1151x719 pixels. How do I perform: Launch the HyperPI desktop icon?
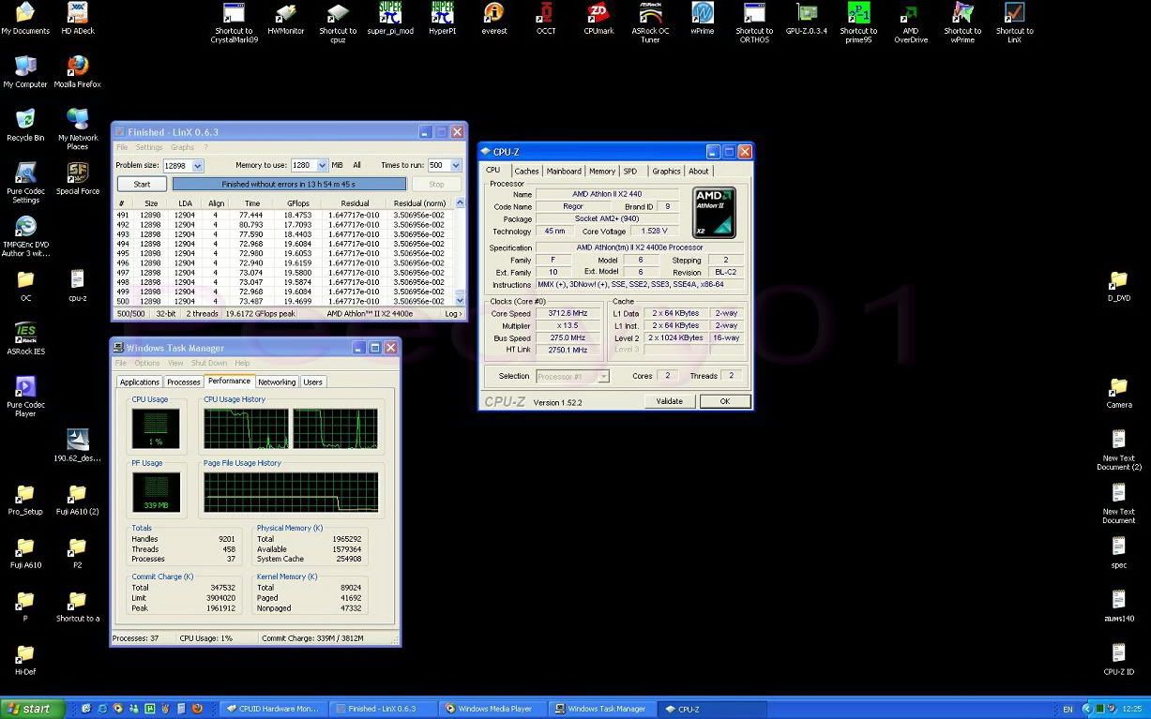point(443,20)
